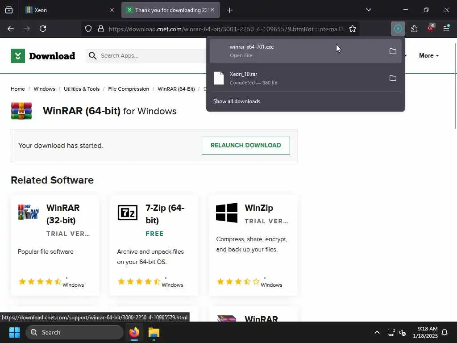
Task: Open the Utilities & Tools breadcrumb
Action: click(82, 89)
